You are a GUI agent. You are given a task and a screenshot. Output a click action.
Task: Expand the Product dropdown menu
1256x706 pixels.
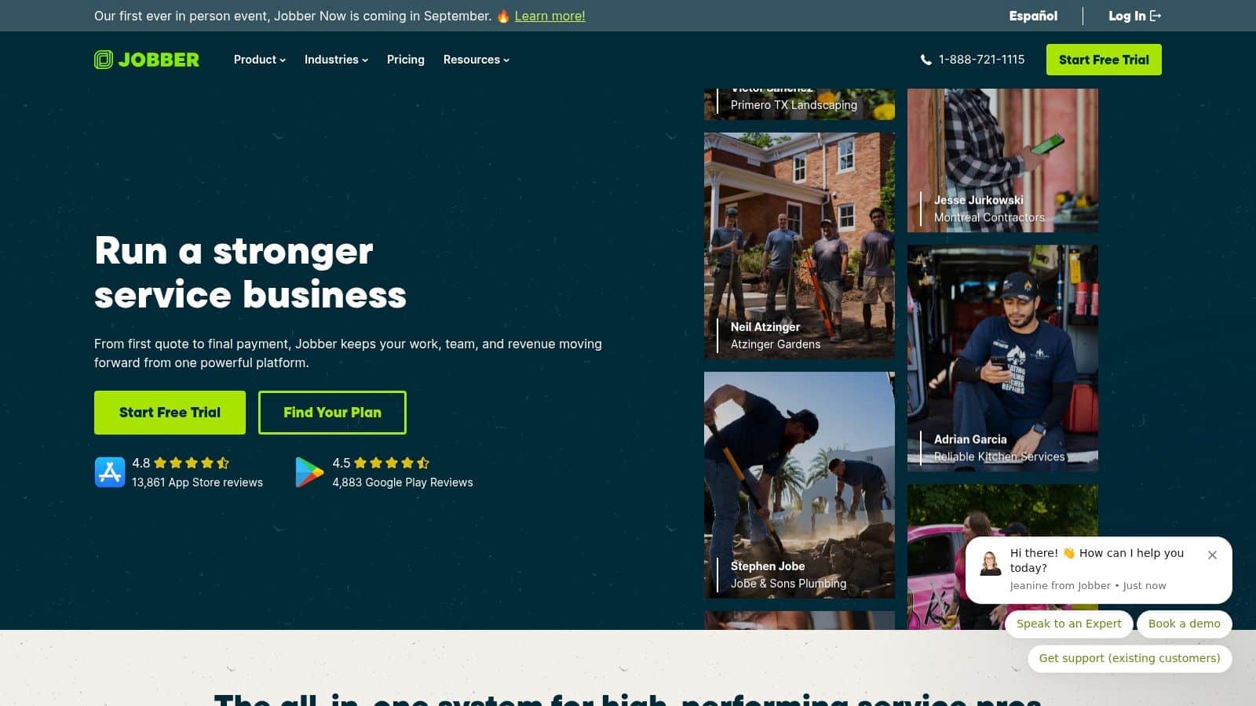(260, 60)
